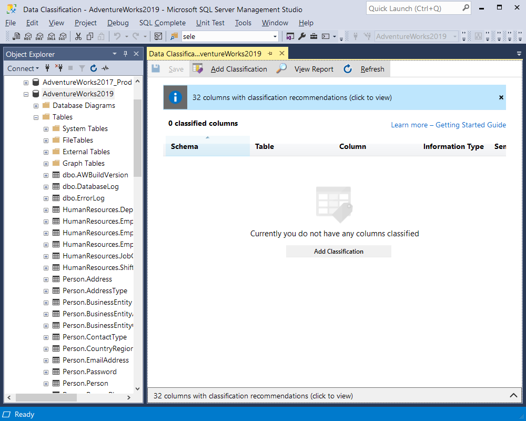Click the View Report magnifier icon
Screen dimensions: 526x421
281,68
